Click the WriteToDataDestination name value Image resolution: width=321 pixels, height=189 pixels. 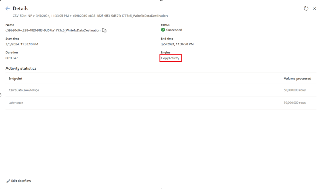click(x=53, y=30)
